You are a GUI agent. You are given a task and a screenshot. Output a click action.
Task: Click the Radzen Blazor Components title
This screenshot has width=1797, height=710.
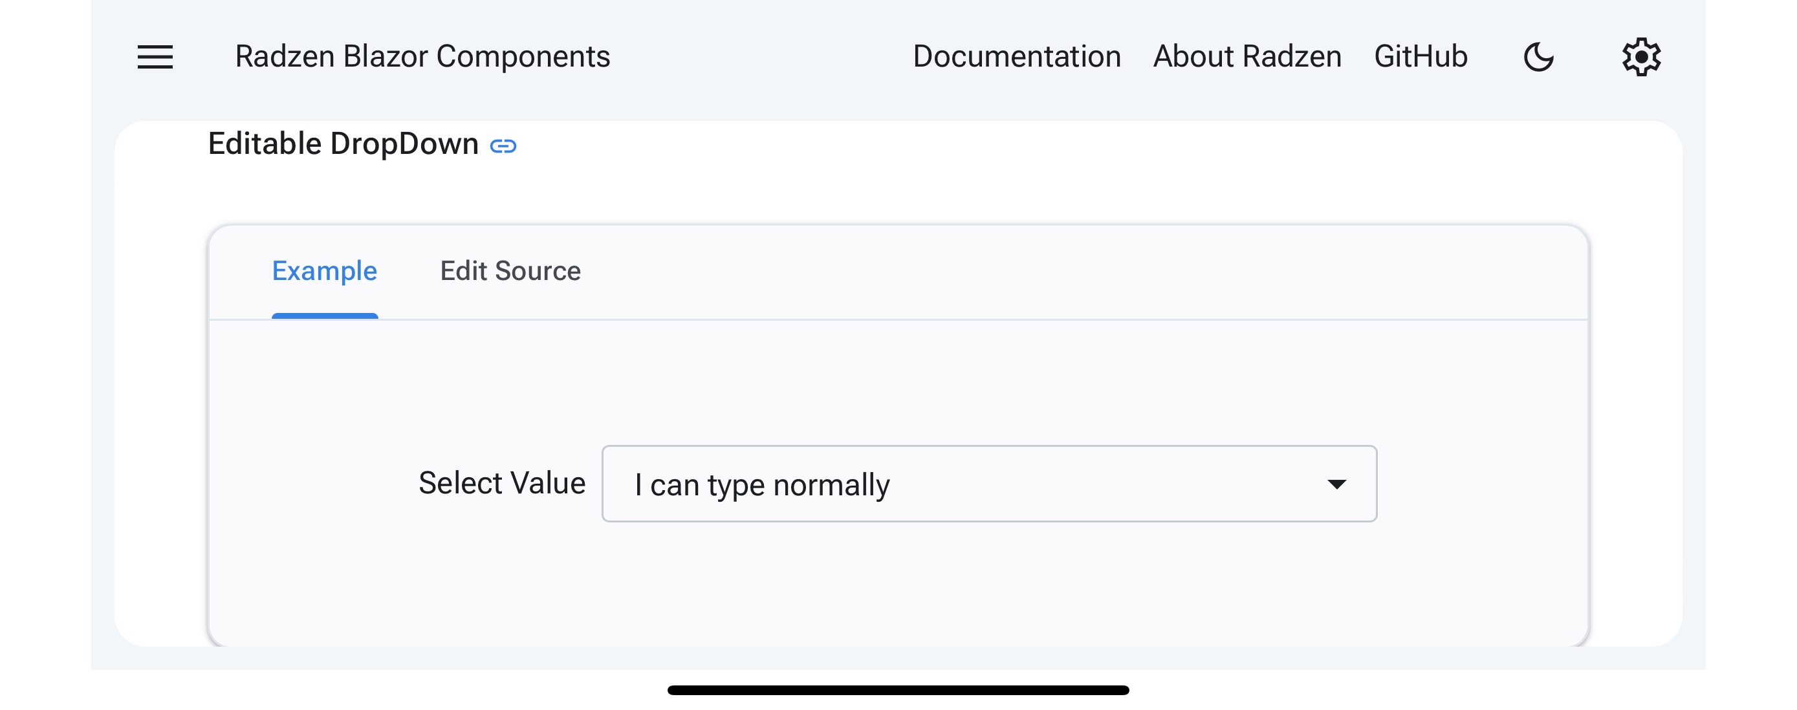coord(422,56)
